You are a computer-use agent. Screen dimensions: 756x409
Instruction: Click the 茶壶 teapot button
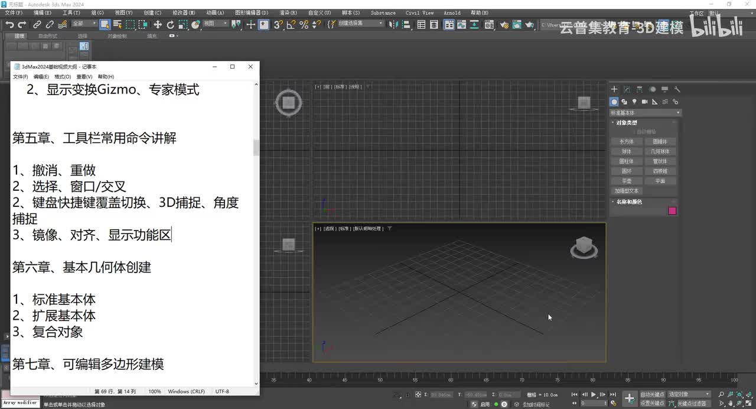click(x=626, y=181)
